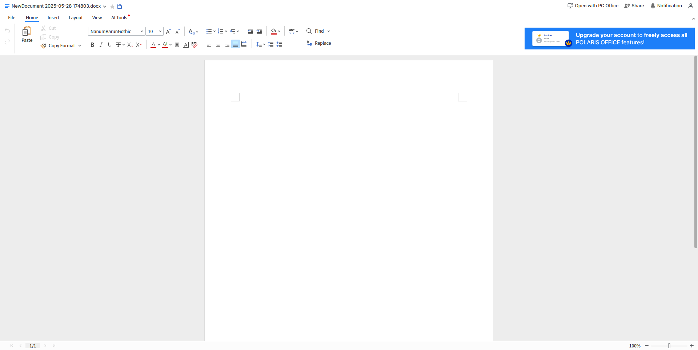The width and height of the screenshot is (698, 350).
Task: Click the zoom slider handle
Action: [x=669, y=346]
